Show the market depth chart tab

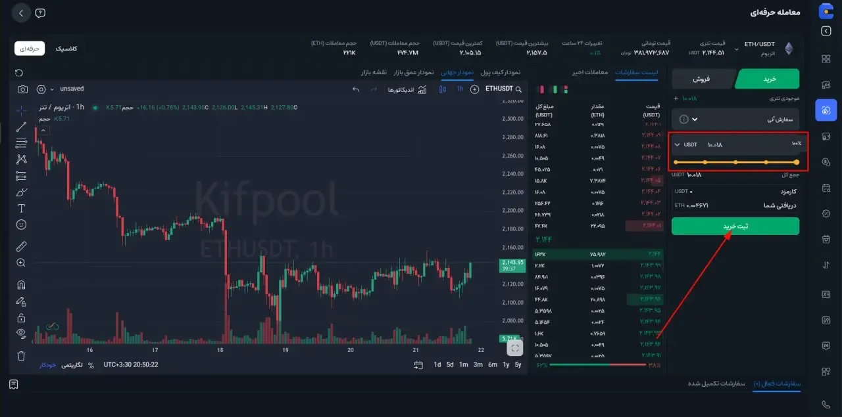coord(413,72)
